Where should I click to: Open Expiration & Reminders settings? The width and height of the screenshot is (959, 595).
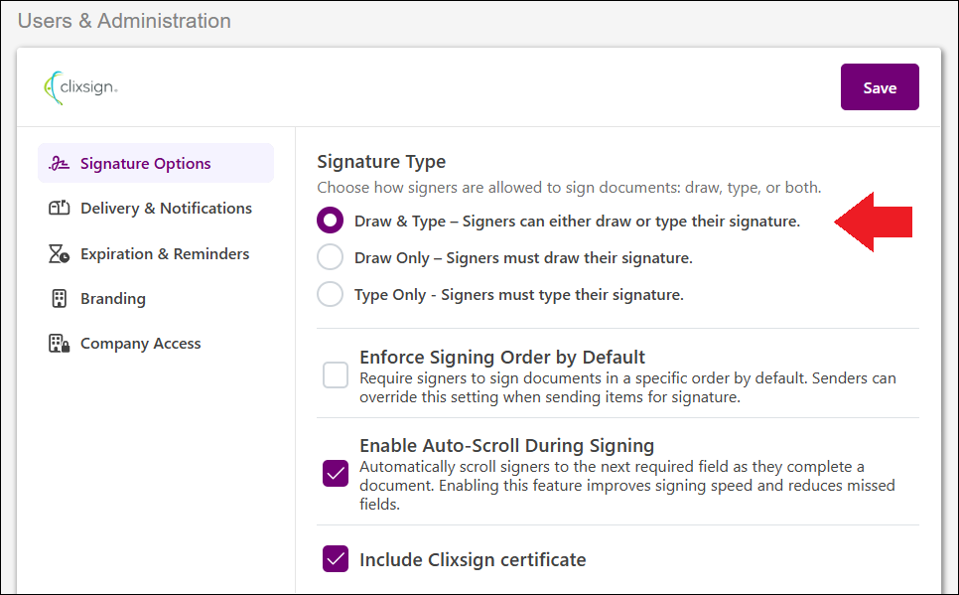point(156,253)
